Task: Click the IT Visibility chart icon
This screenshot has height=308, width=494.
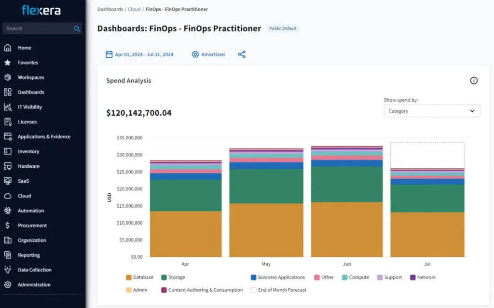Action: point(8,107)
